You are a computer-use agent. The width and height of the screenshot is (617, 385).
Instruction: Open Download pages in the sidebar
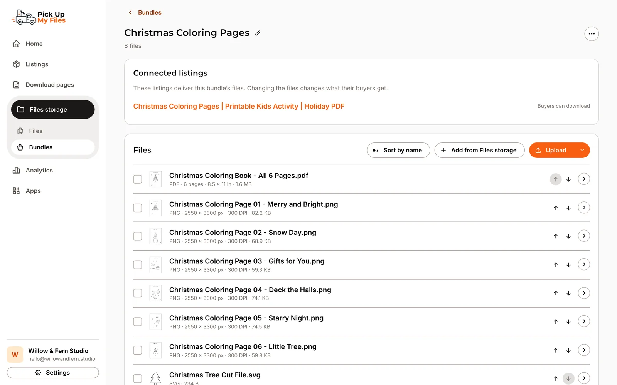[x=50, y=85]
